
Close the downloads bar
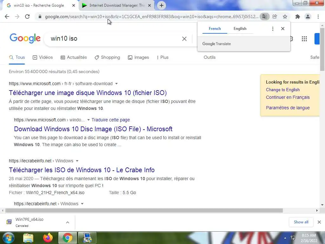(x=319, y=222)
